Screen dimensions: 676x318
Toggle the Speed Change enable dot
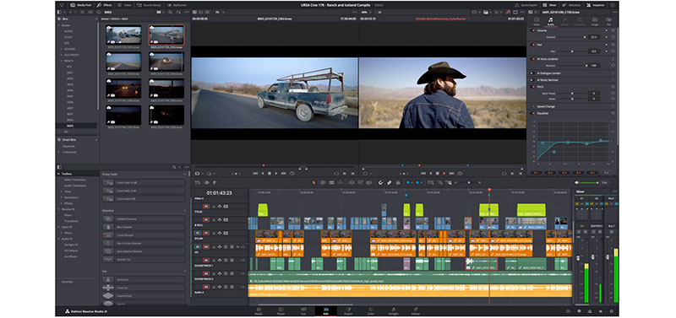pyautogui.click(x=533, y=106)
